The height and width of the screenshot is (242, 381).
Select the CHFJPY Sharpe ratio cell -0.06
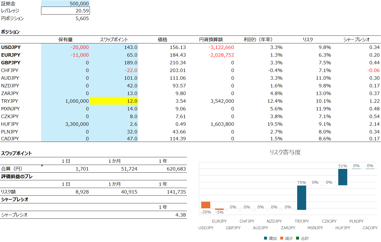click(x=356, y=70)
